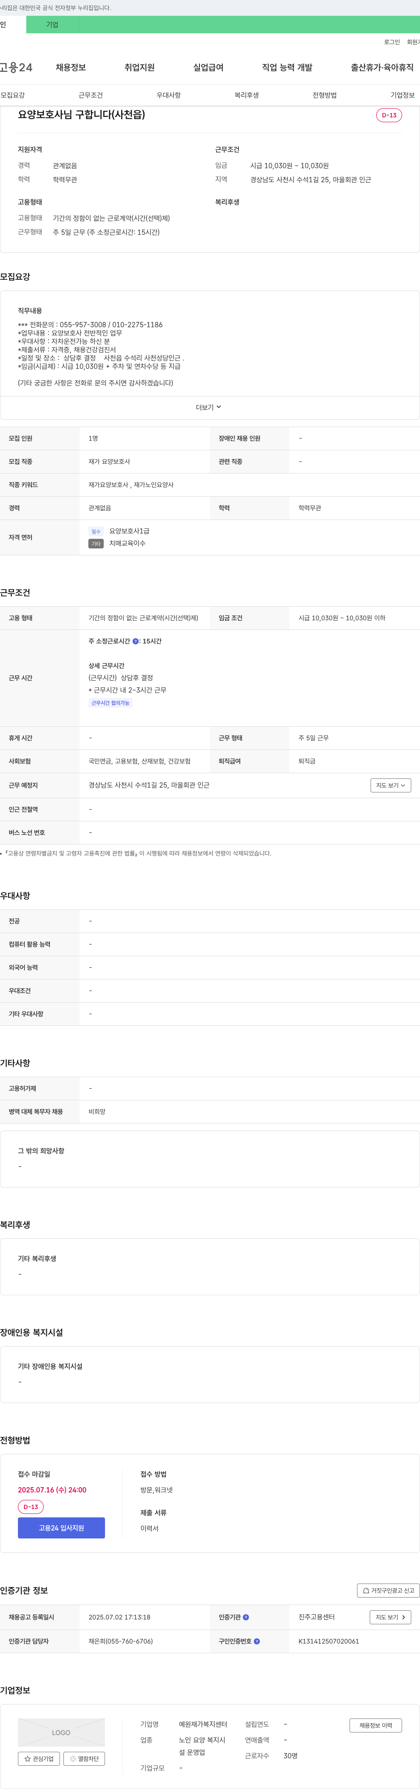Click the D-13 badge beside job title
This screenshot has width=420, height=1789.
click(x=389, y=115)
